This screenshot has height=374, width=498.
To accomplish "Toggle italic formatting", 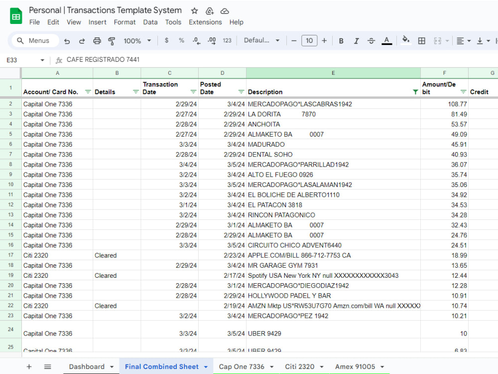I will tap(357, 41).
